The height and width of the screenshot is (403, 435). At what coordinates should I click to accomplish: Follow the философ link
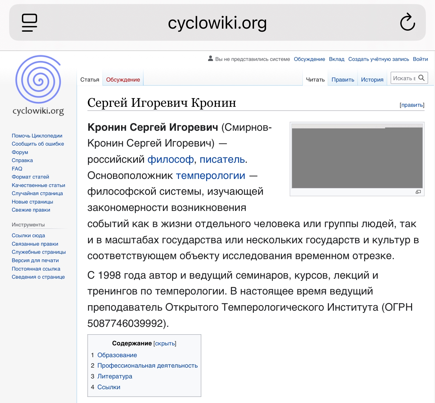(171, 159)
